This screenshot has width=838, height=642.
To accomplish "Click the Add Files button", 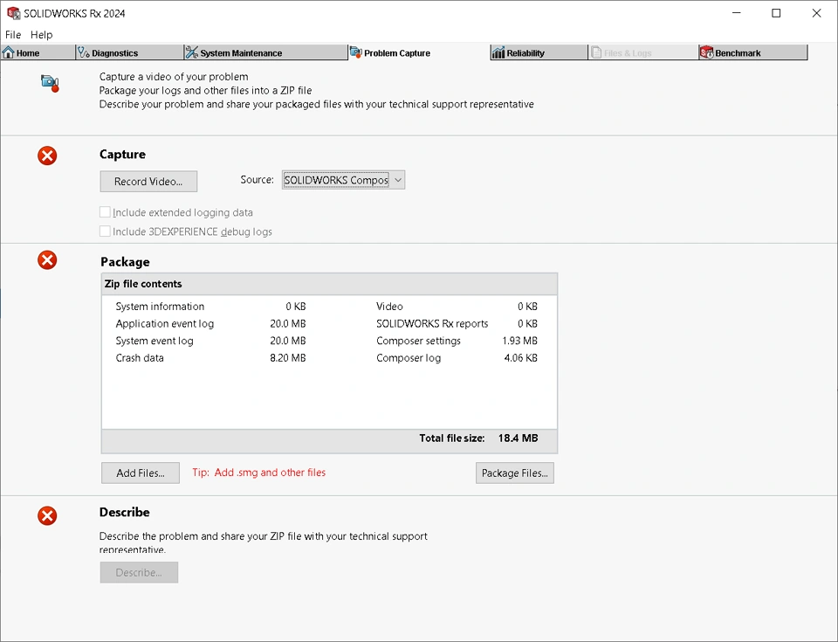I will [141, 473].
